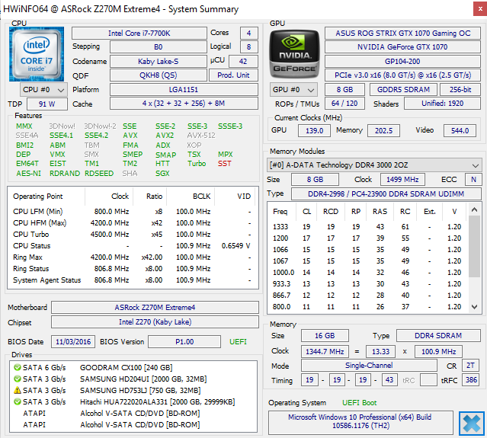The image size is (487, 438).
Task: Click the Stepping B0 field
Action: (158, 47)
